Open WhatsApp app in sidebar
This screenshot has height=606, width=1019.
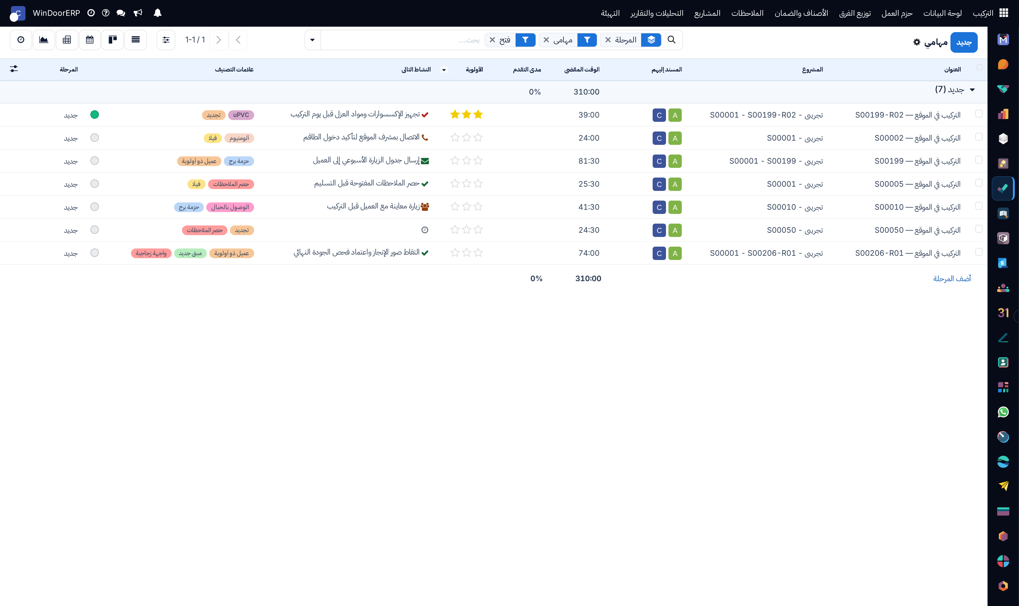pyautogui.click(x=1003, y=412)
